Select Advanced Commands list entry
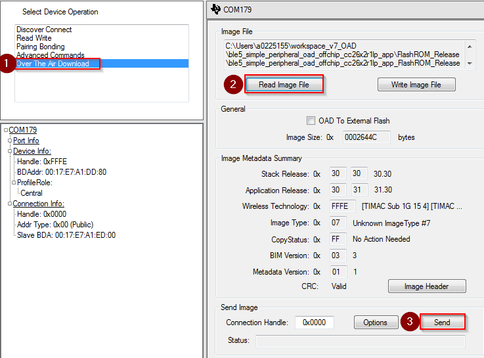 [50, 55]
